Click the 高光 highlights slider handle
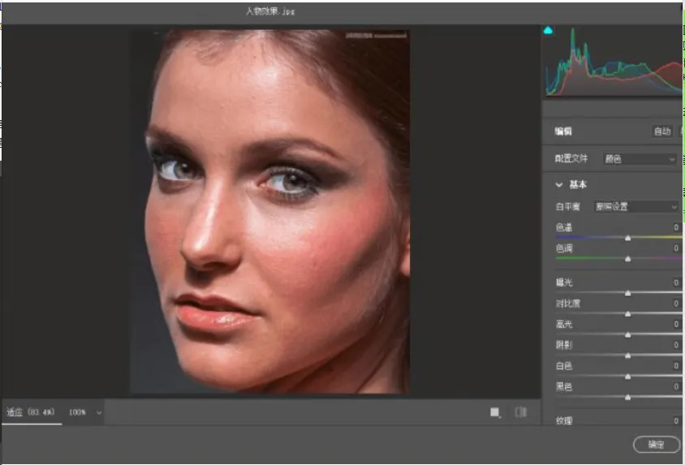 pyautogui.click(x=627, y=335)
